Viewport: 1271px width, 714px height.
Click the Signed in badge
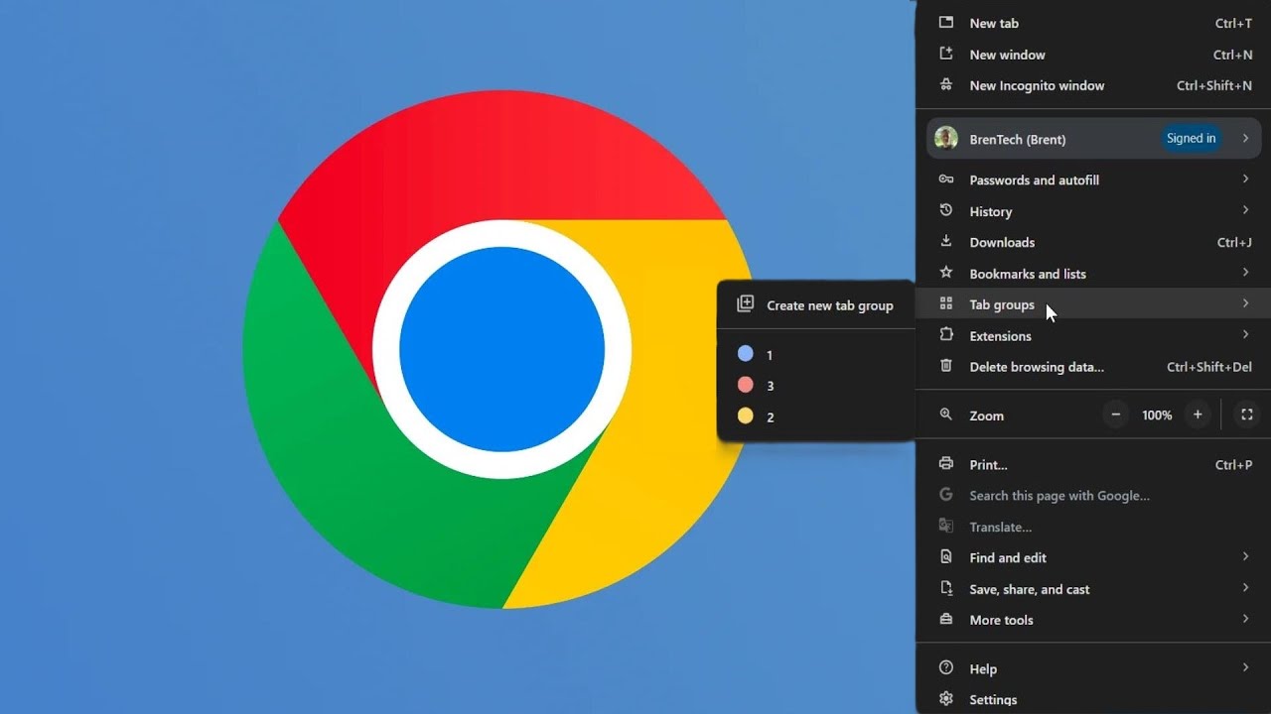click(1191, 139)
